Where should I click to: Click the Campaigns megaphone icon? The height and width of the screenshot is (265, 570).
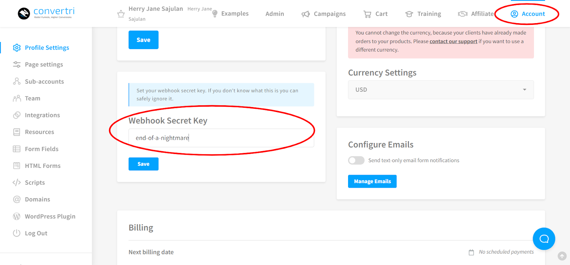point(306,14)
